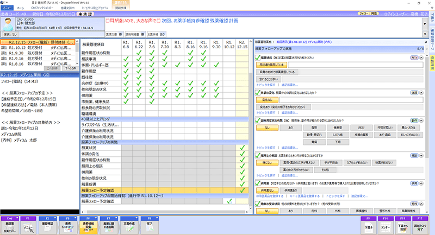Switch to the ホーム tab
435x235 pixels.
click(20, 9)
